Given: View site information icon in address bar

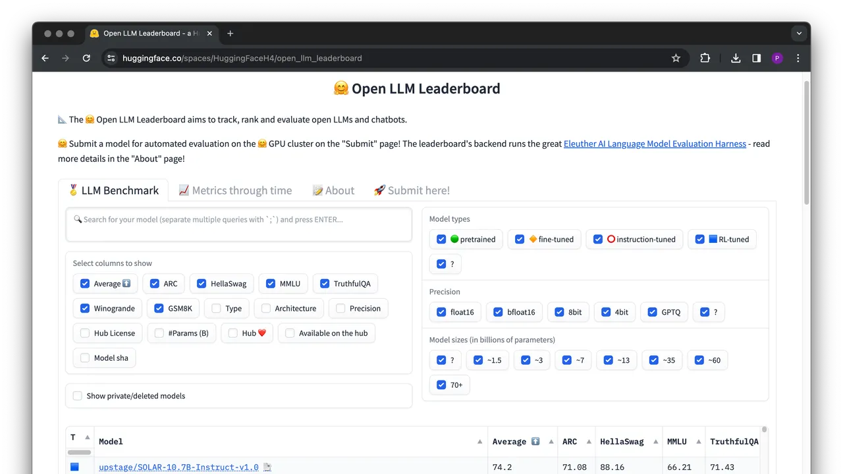Looking at the screenshot, I should tap(111, 58).
